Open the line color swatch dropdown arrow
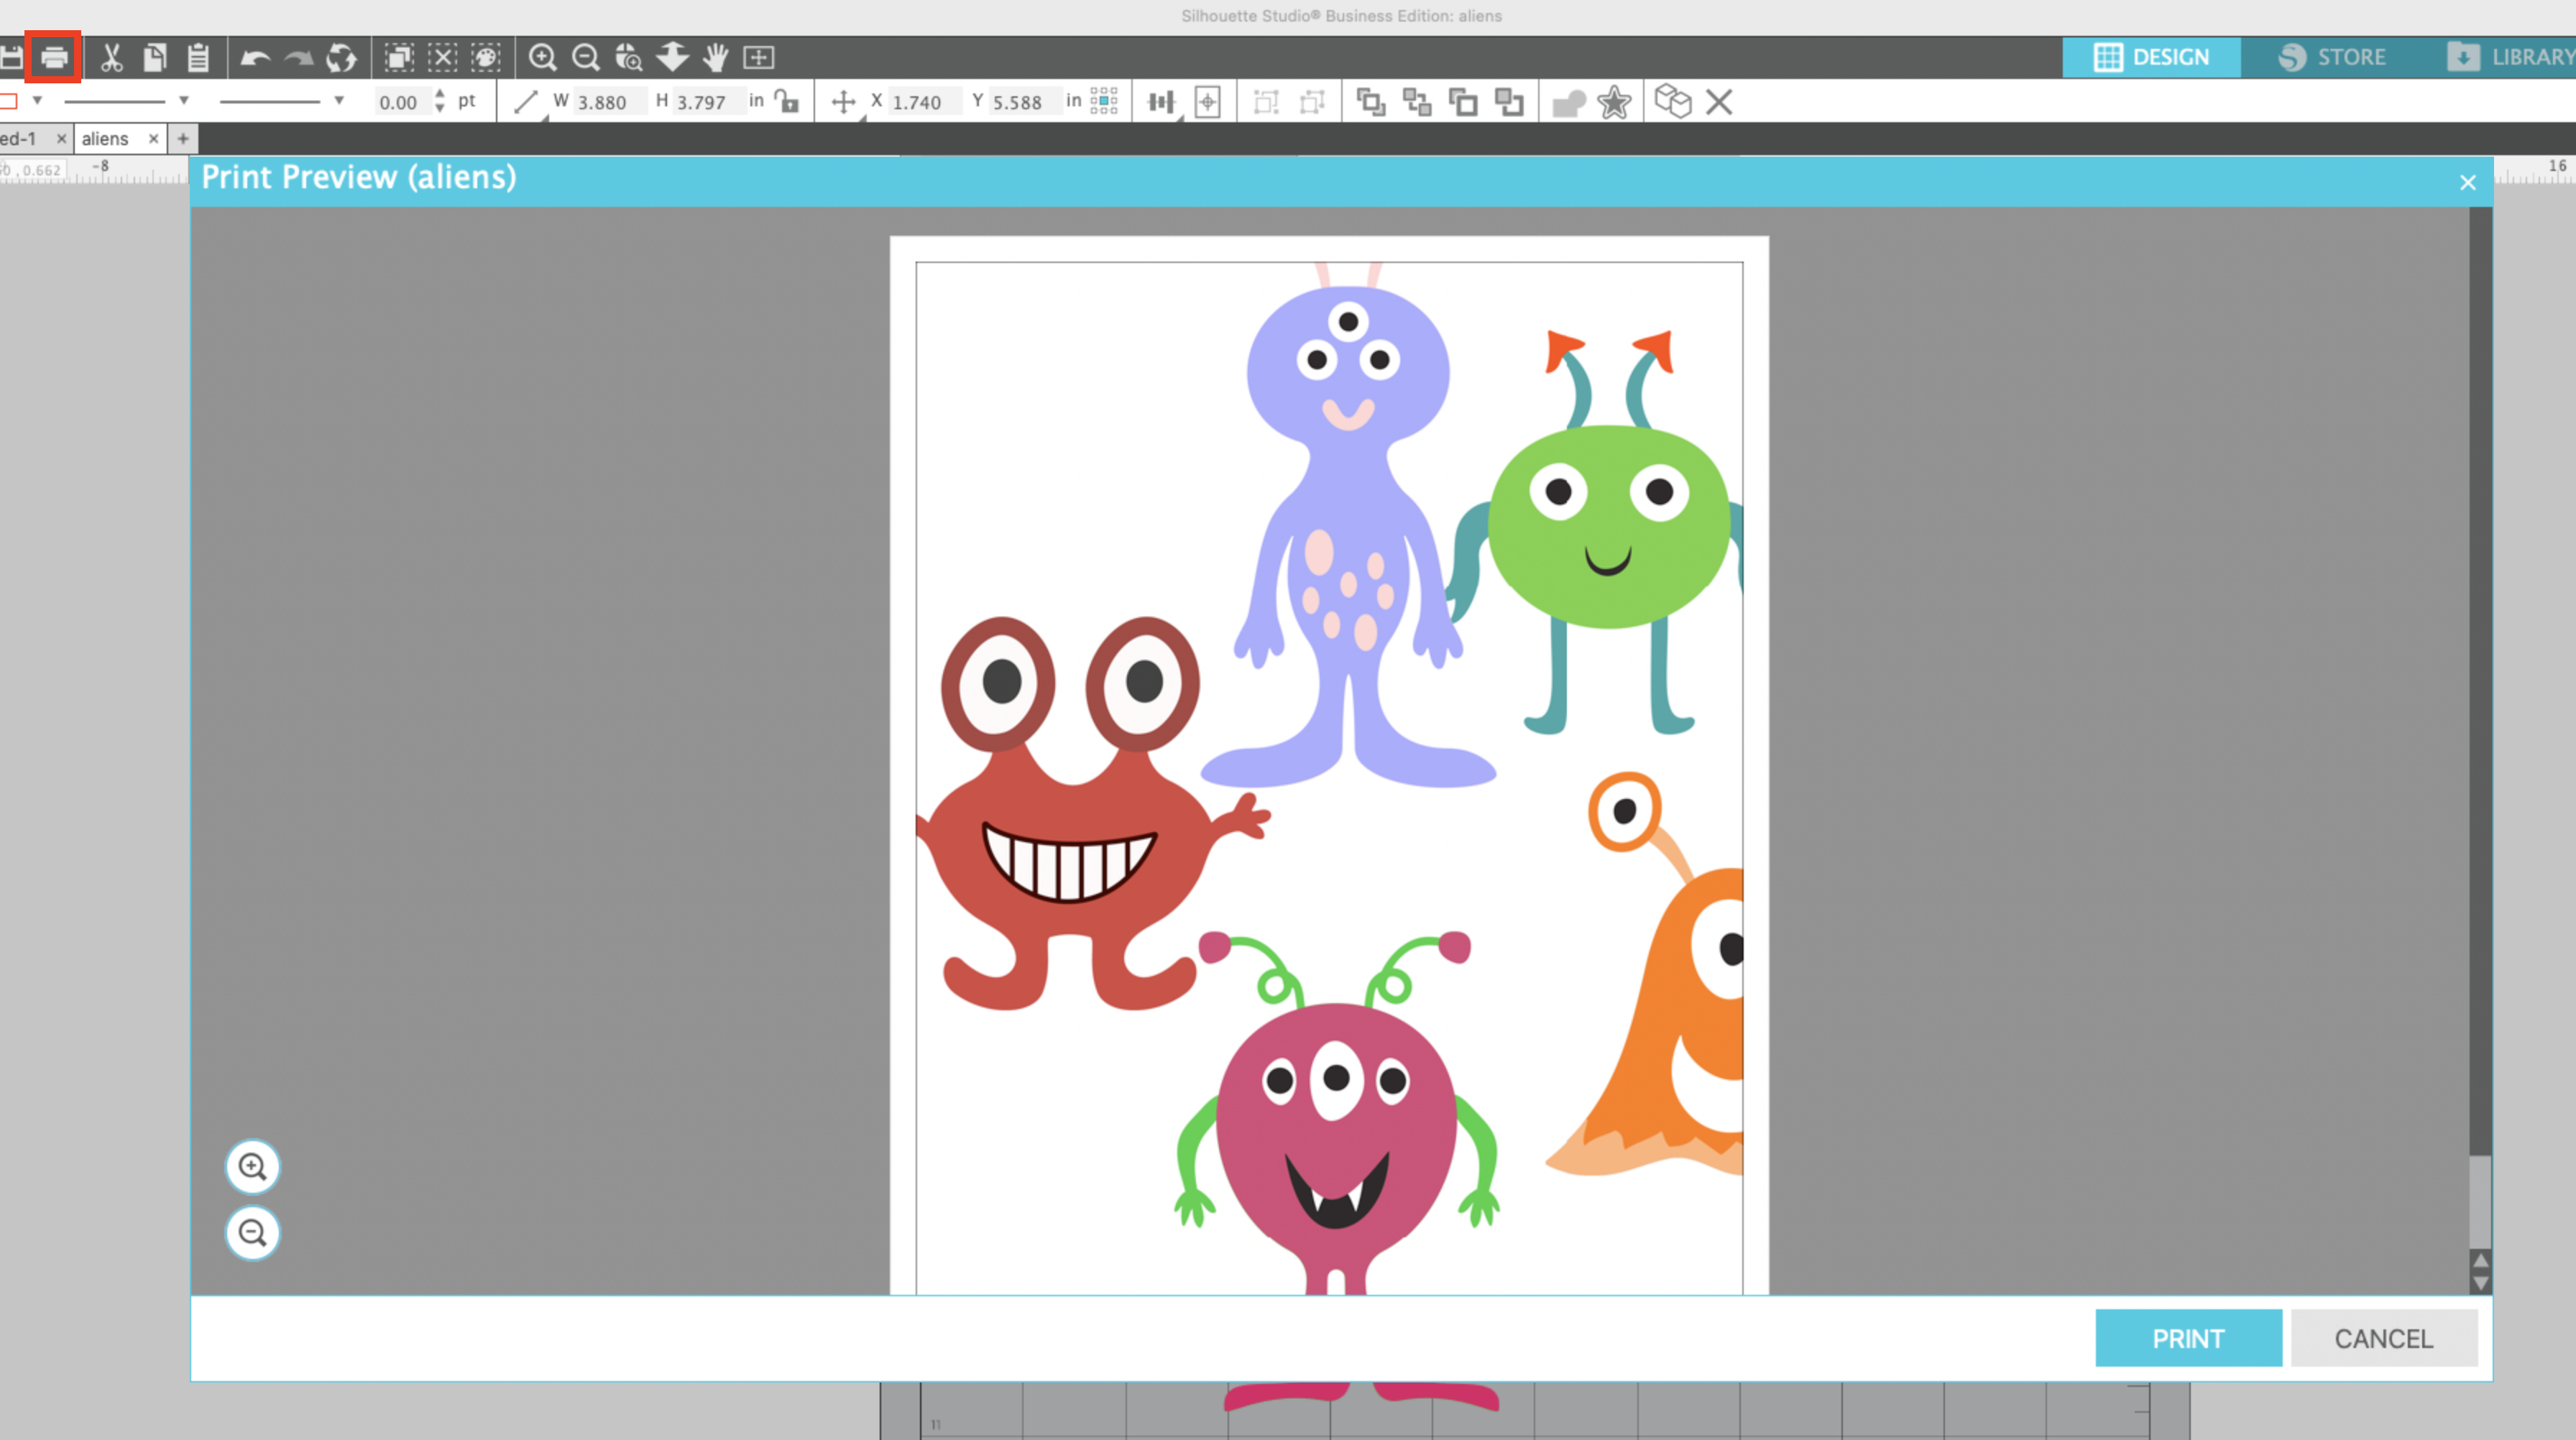Viewport: 2576px width, 1440px height. pos(37,100)
